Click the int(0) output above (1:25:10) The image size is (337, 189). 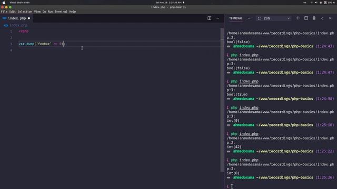(x=233, y=120)
